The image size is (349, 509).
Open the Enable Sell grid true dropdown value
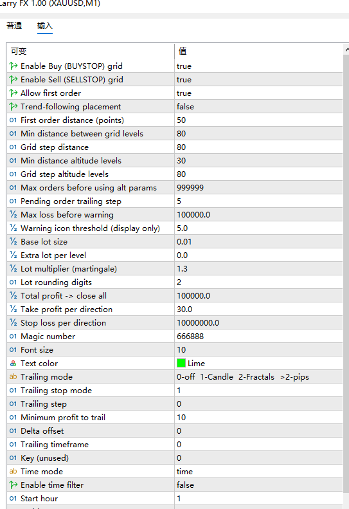tap(258, 80)
